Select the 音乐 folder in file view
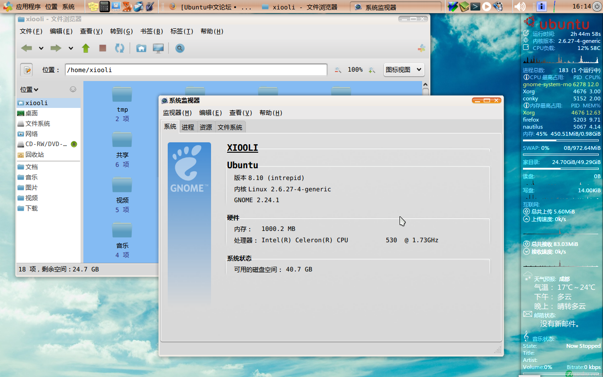 coord(122,230)
